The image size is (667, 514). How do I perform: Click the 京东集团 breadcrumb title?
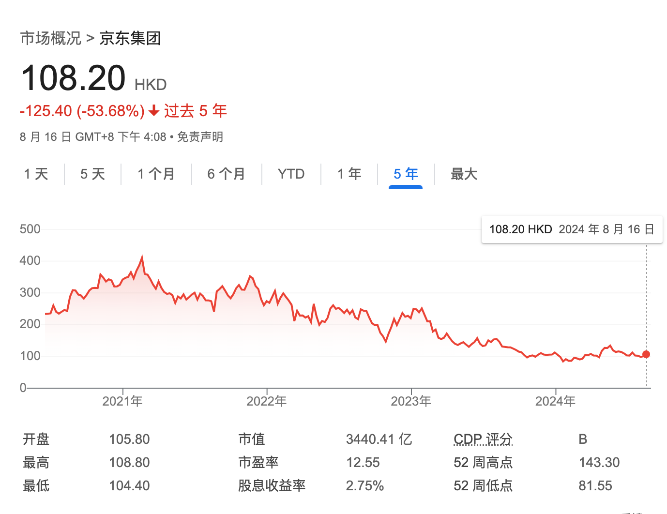point(130,38)
